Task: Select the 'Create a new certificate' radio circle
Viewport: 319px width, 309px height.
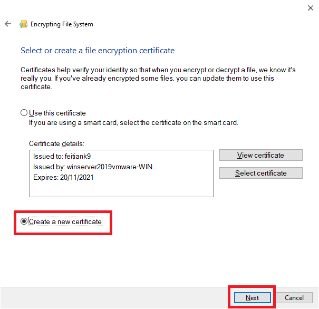Action: [x=24, y=221]
